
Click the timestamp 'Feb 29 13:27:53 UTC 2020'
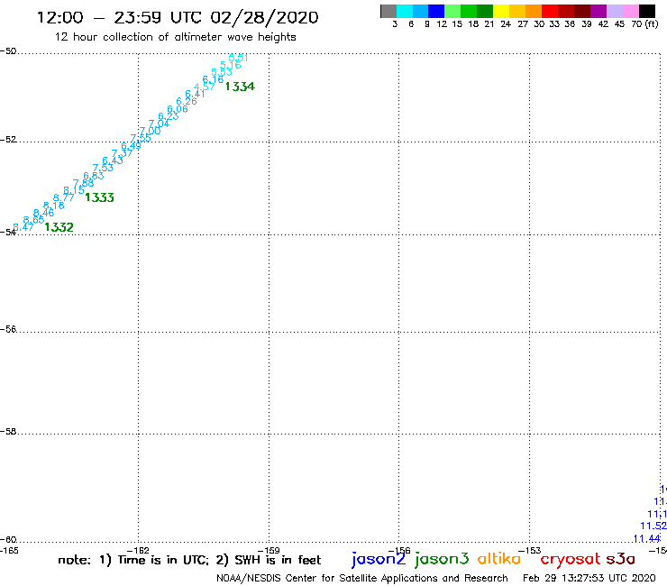[x=589, y=578]
